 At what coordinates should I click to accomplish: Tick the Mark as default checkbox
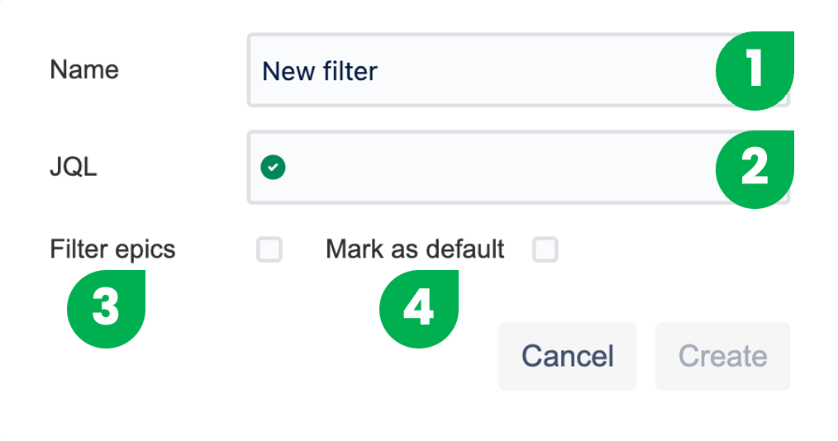coord(545,249)
